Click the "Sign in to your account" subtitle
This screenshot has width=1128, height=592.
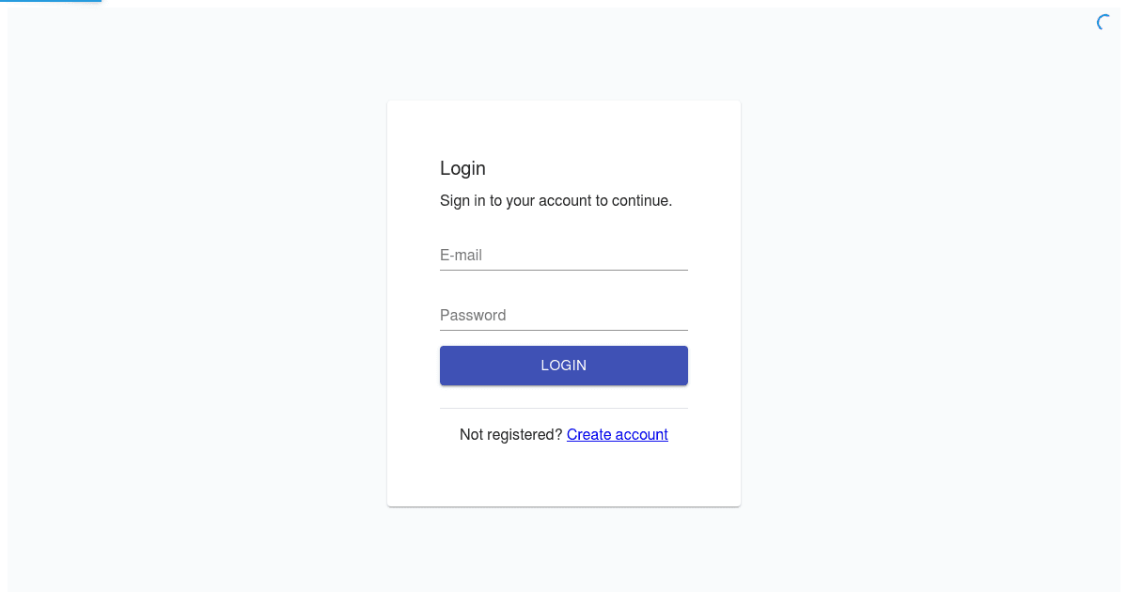[556, 200]
